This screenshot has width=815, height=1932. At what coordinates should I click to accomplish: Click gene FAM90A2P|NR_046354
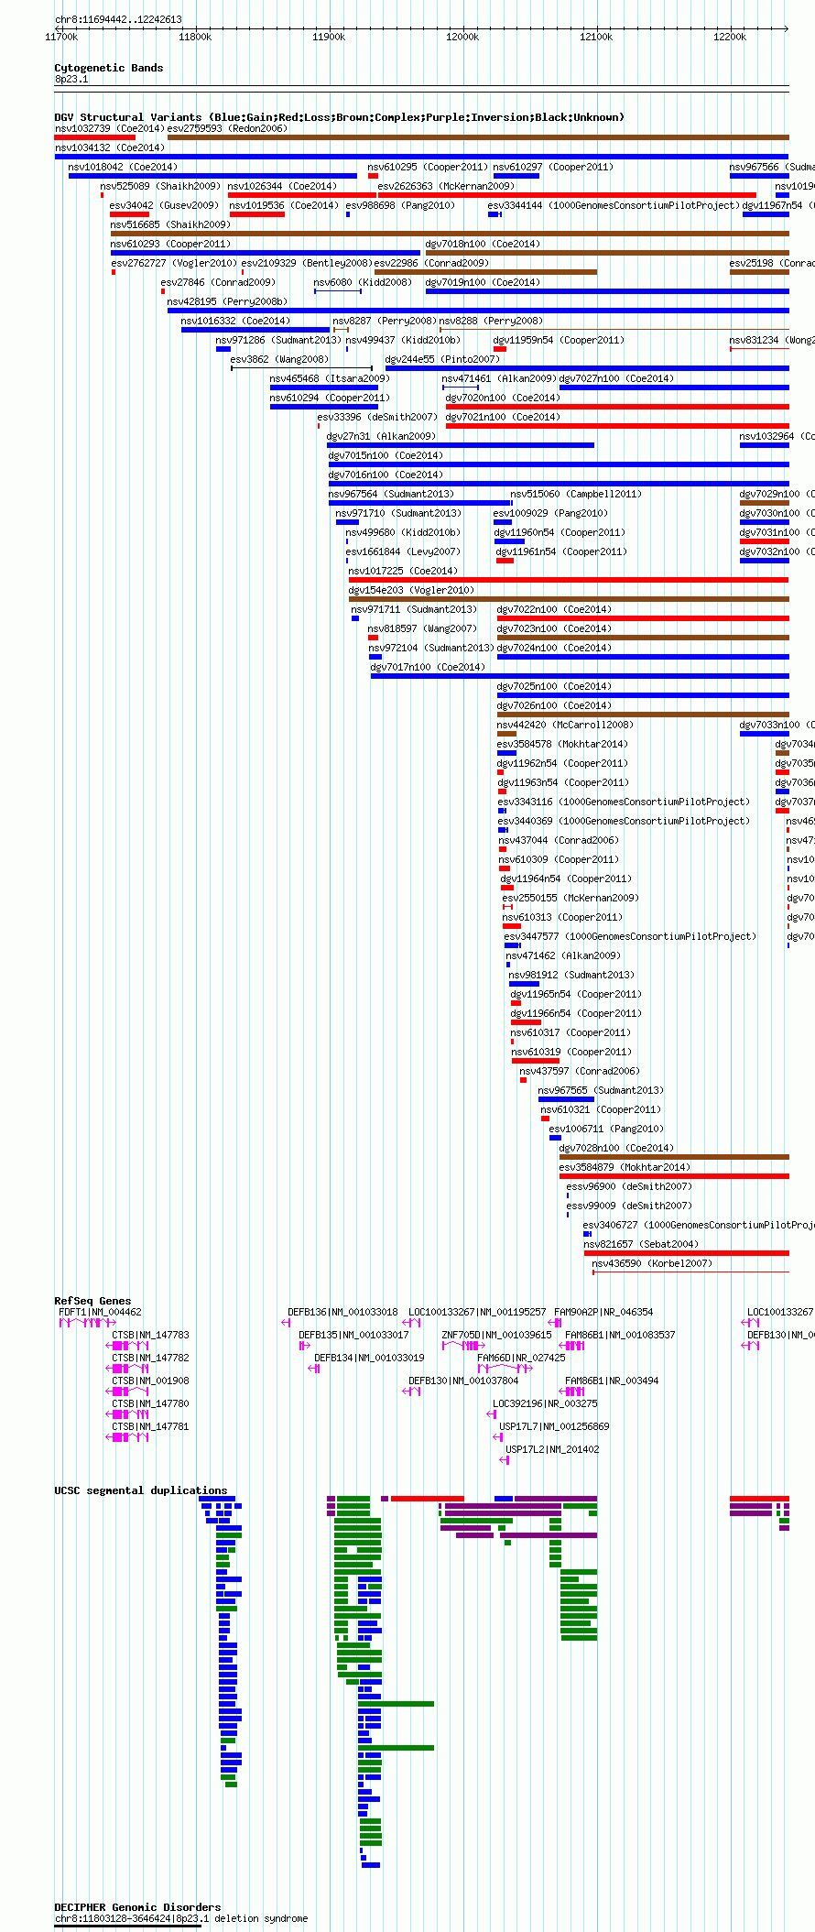coord(603,1312)
